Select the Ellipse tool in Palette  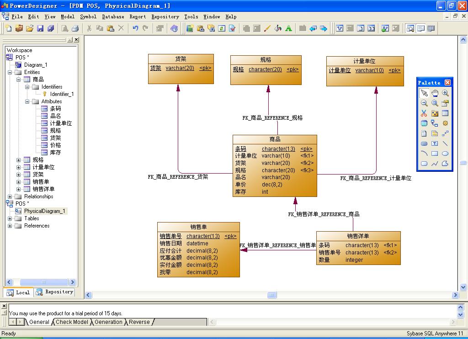pos(445,154)
